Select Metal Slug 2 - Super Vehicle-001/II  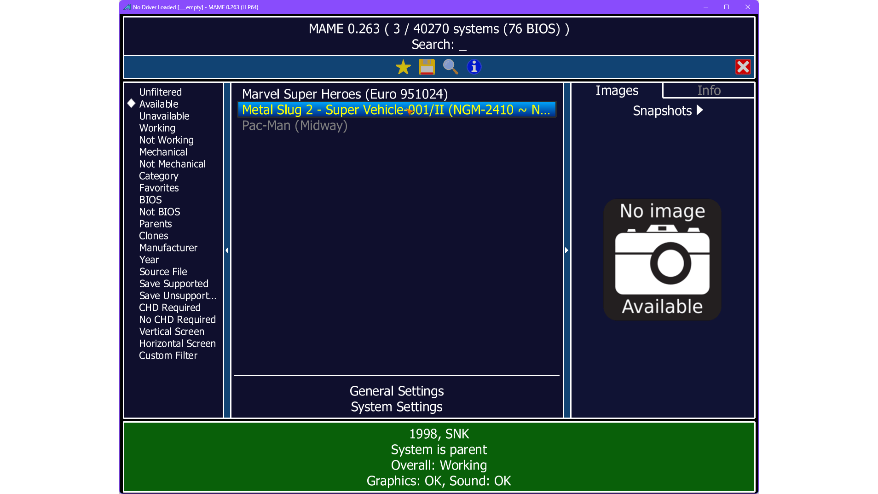(397, 110)
